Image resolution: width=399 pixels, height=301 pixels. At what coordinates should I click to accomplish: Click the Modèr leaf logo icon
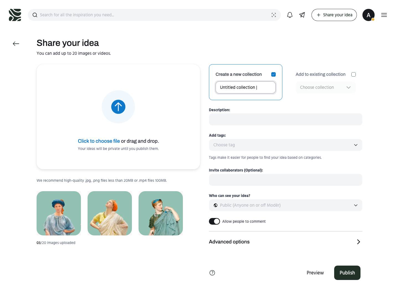(x=15, y=15)
